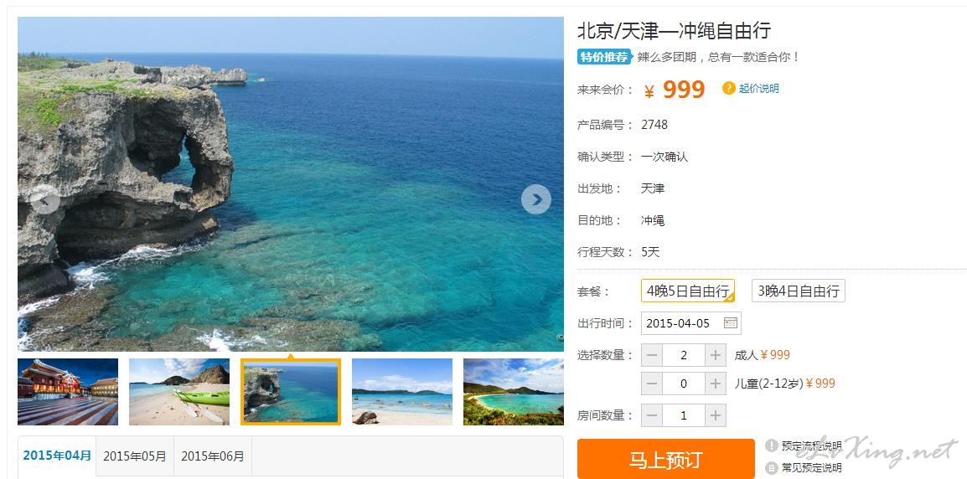Show previous photo with left arrow
The image size is (967, 479).
(x=45, y=199)
